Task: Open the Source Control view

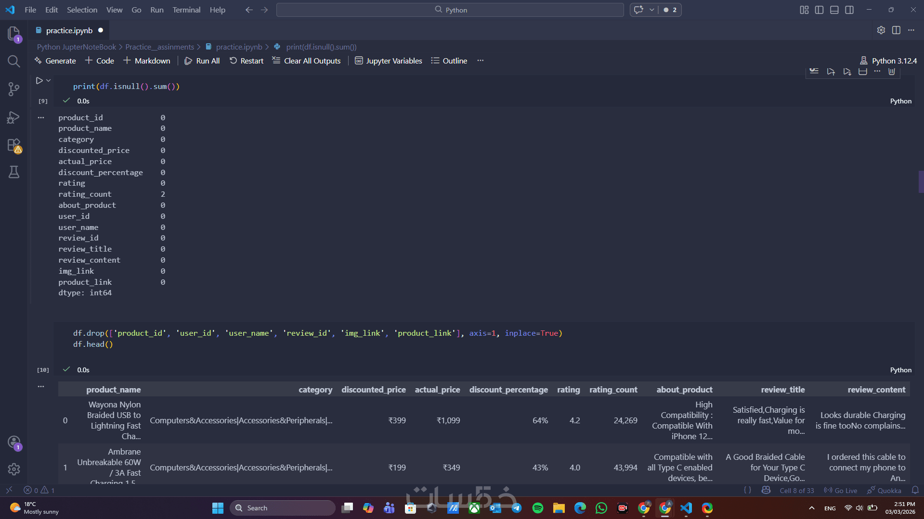Action: pos(13,89)
